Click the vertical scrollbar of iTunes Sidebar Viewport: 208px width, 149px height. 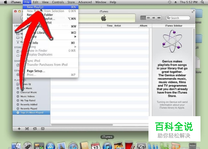194,72
